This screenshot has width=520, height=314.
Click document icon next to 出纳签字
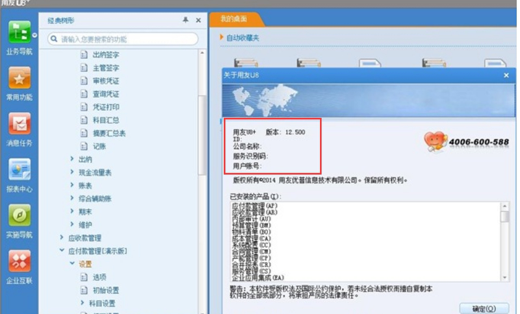84,54
